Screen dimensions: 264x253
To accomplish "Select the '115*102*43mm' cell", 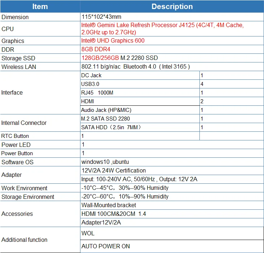I will 172,17.
